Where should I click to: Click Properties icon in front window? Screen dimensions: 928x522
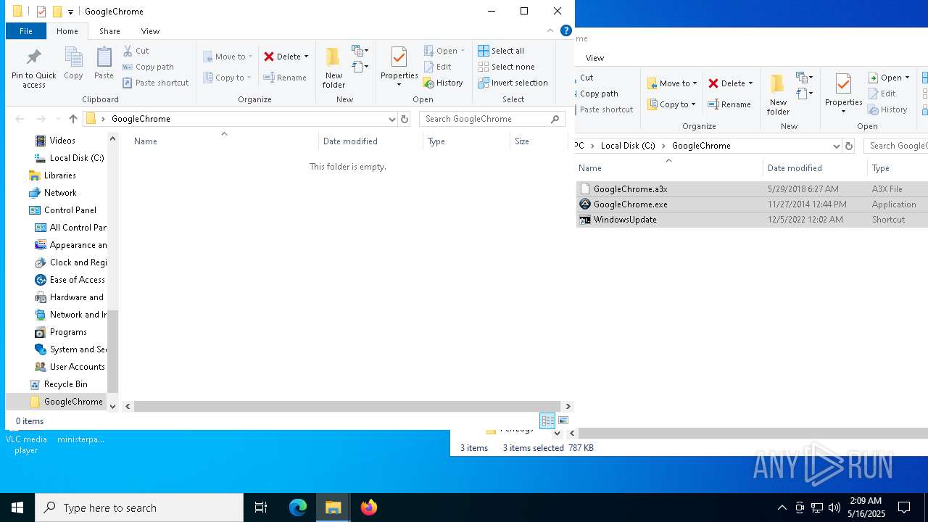point(399,58)
